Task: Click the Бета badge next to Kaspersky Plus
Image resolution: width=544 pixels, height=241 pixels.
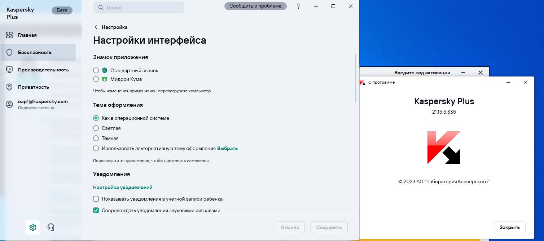Action: coord(62,10)
